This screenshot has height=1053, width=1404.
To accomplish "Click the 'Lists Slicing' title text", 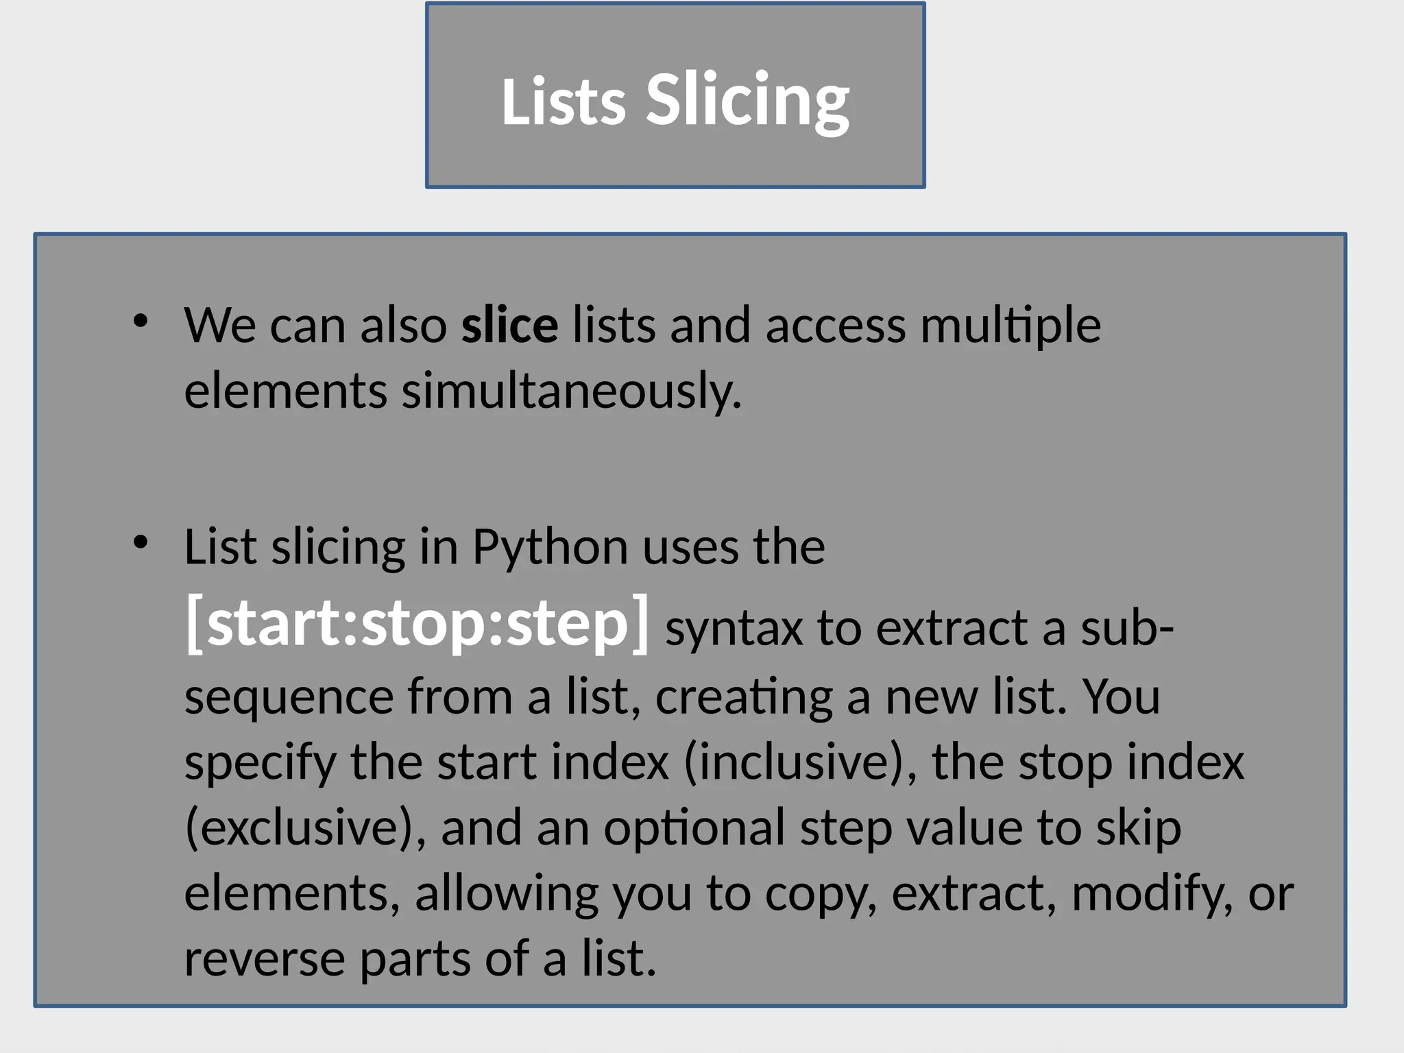I will (675, 100).
